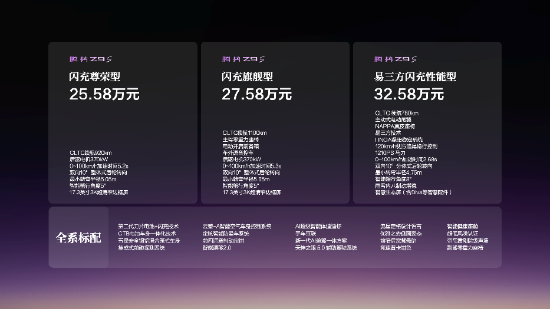Click 智能漂移2.0

tap(216, 248)
